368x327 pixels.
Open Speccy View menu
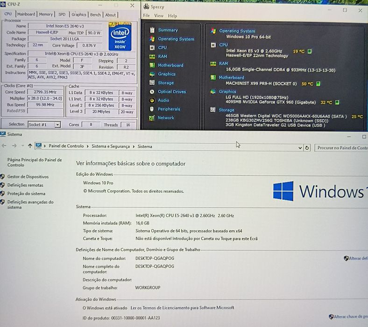pyautogui.click(x=159, y=16)
